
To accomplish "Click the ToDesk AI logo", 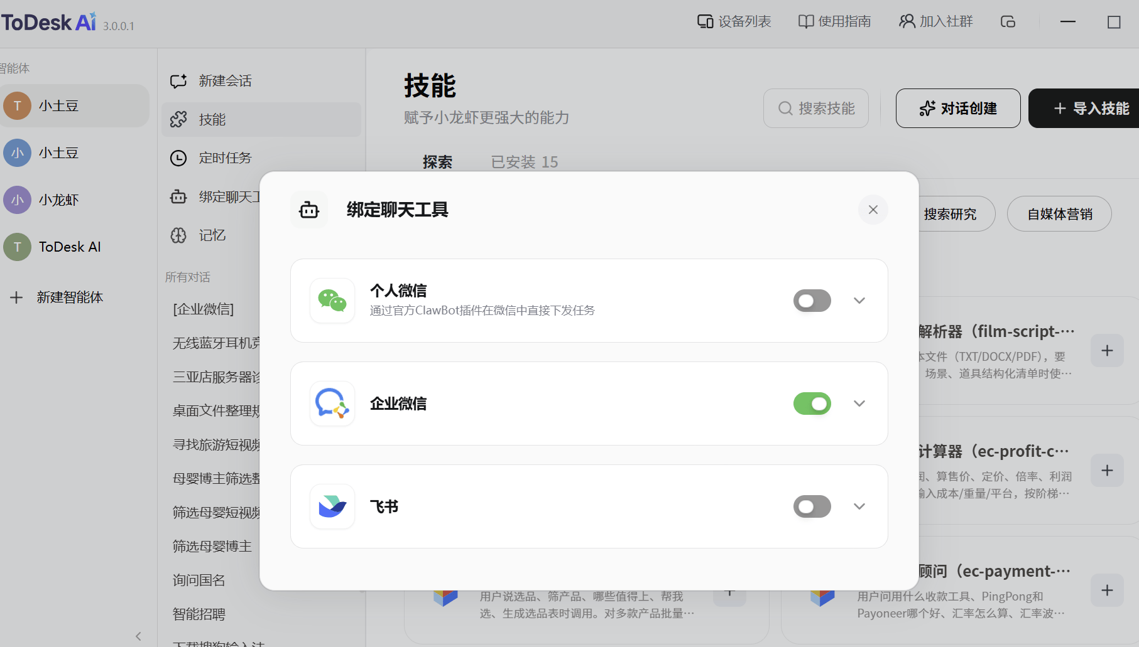I will [x=48, y=22].
